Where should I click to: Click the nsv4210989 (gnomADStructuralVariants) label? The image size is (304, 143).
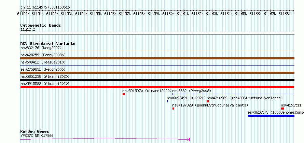[245, 98]
